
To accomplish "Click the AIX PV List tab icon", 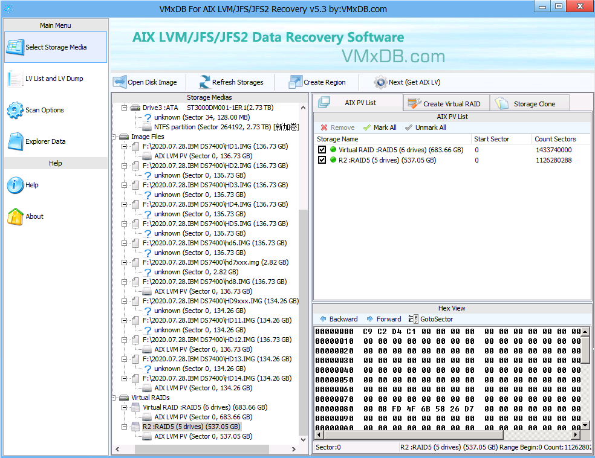I will 324,102.
